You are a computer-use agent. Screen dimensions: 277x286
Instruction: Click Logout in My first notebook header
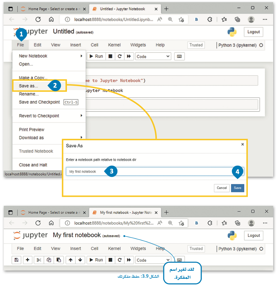pyautogui.click(x=253, y=236)
